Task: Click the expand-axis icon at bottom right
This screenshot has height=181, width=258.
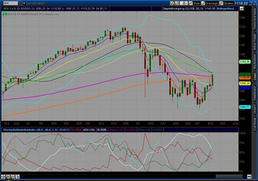Action: tap(249, 176)
